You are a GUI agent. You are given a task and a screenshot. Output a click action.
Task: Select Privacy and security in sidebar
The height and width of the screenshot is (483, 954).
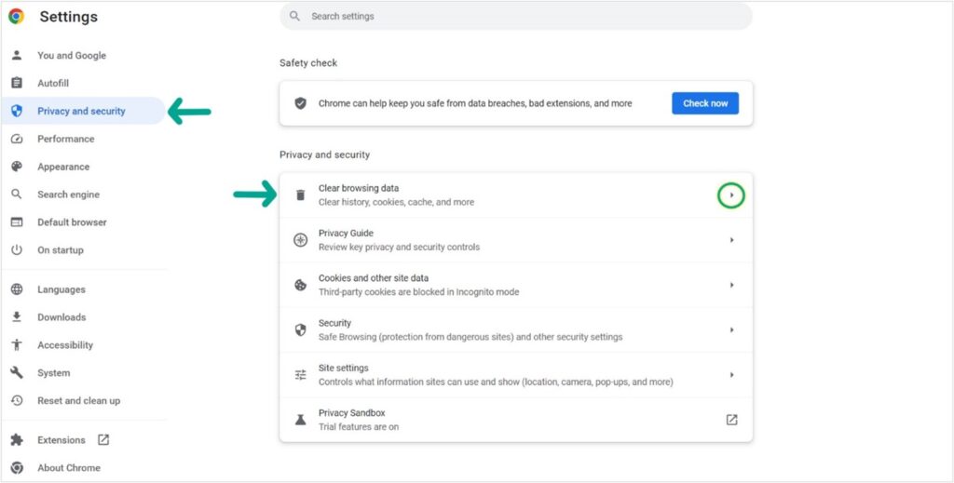(83, 111)
